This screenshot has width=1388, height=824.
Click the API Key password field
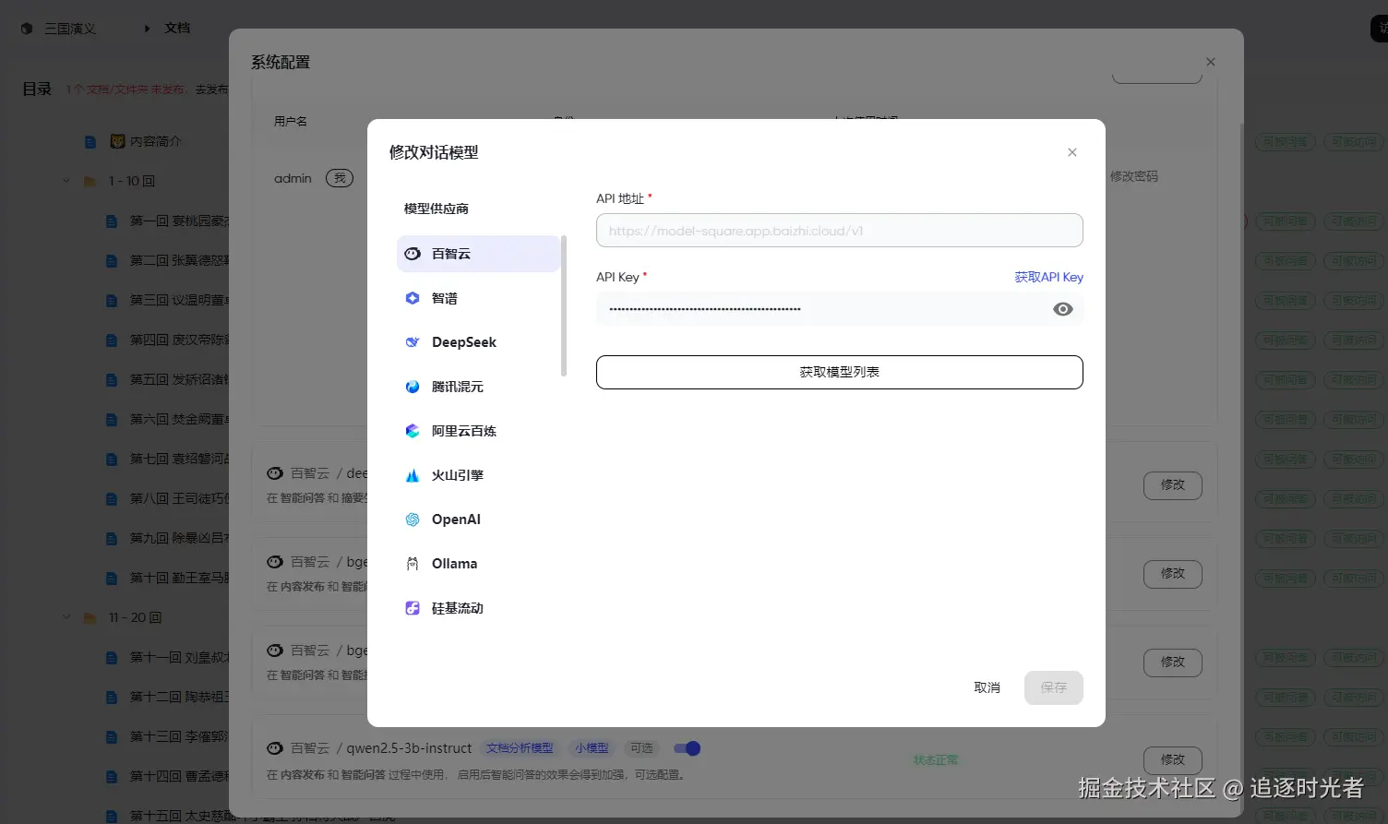point(840,309)
